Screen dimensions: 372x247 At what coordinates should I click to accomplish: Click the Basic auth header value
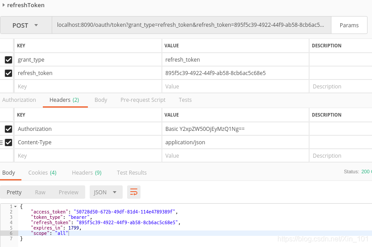click(x=205, y=129)
